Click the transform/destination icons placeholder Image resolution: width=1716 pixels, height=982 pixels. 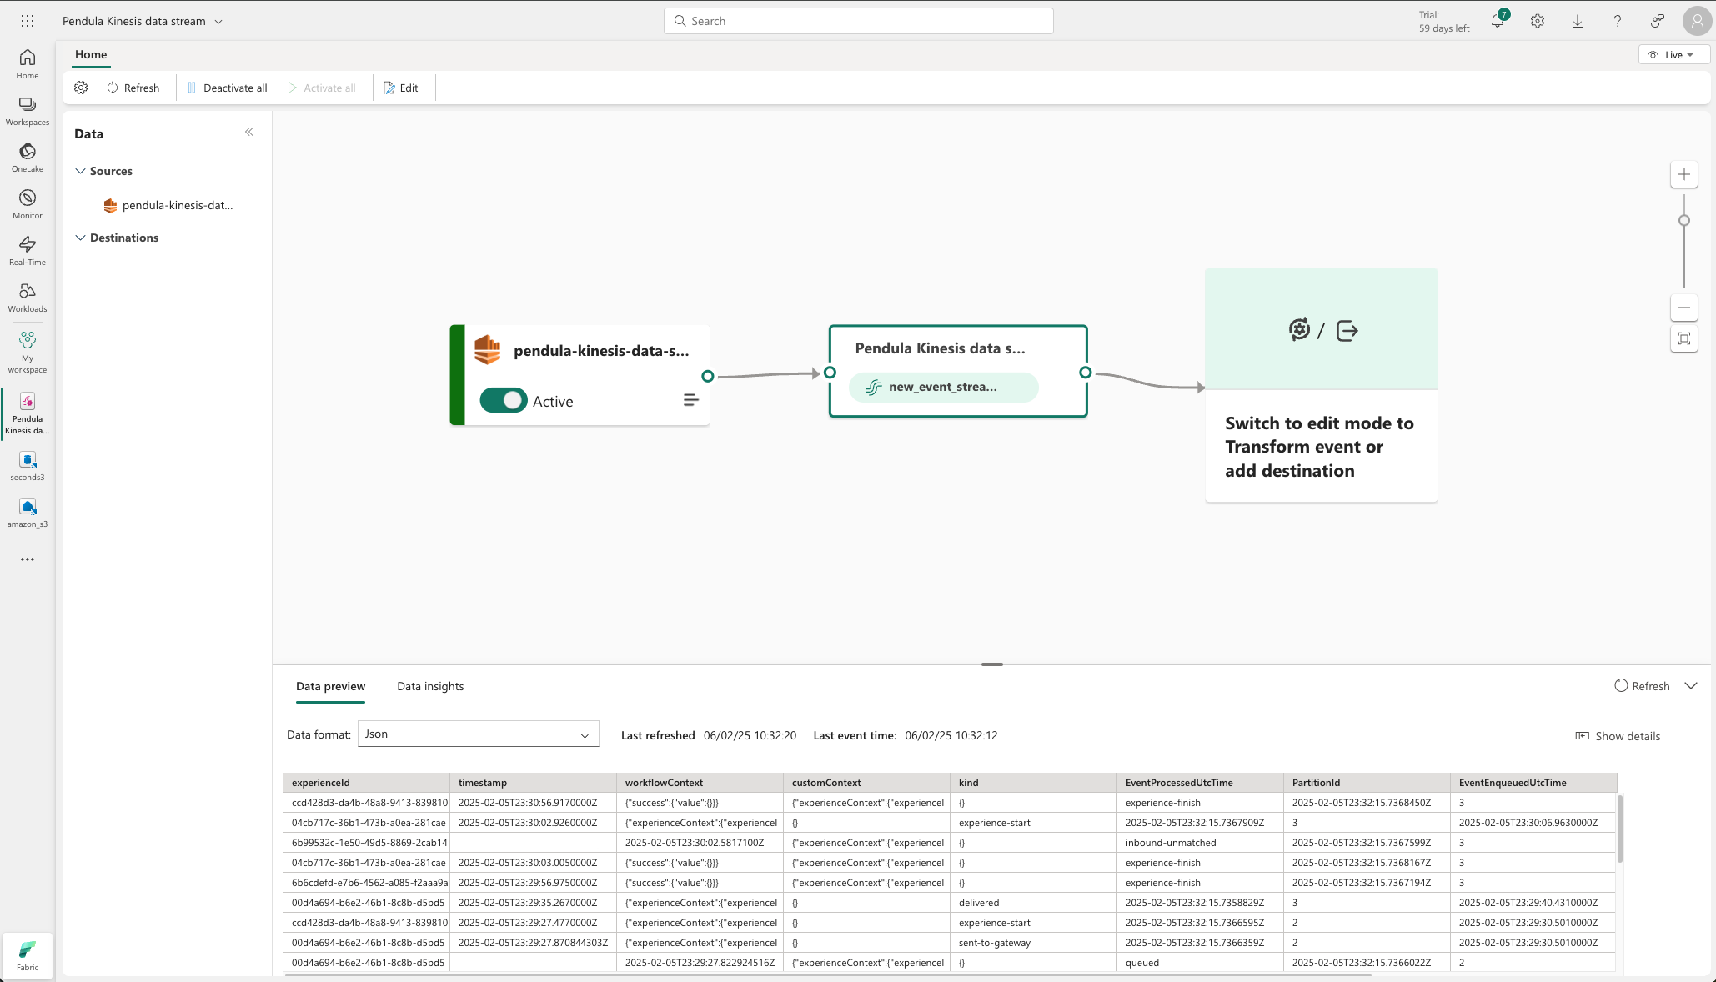pos(1322,330)
